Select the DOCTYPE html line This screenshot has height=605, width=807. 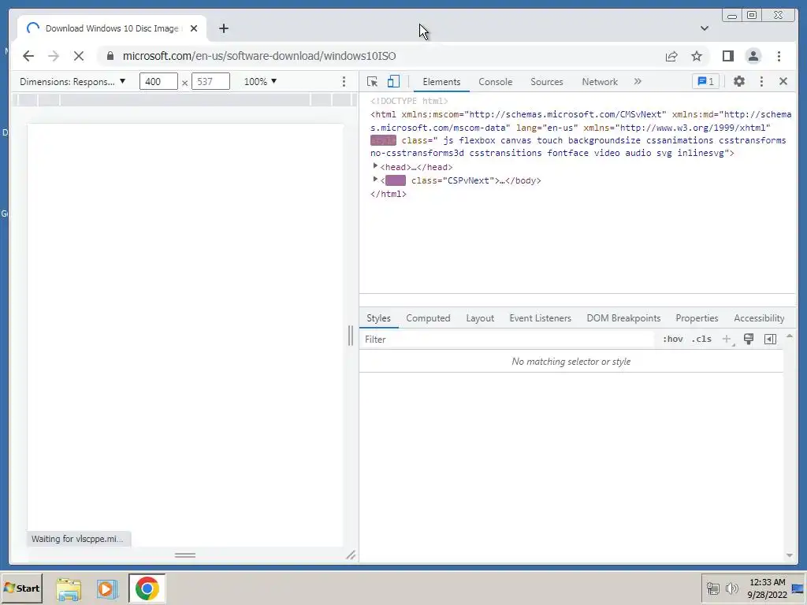point(409,101)
